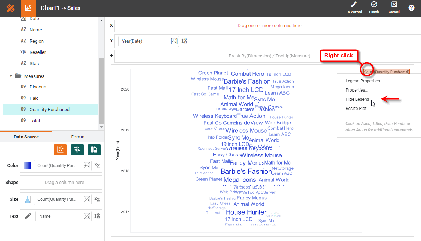421x241 pixels.
Task: Switch to the Format tab
Action: (78, 137)
